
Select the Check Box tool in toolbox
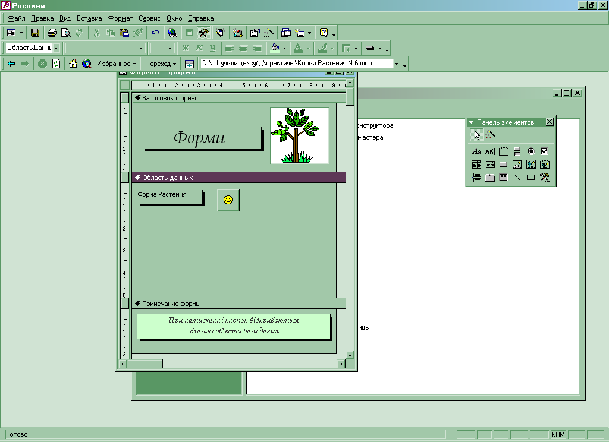click(545, 151)
